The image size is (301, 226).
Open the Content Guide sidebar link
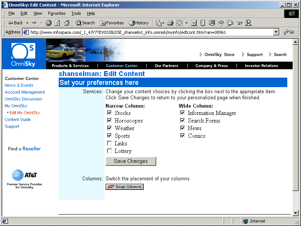18,119
